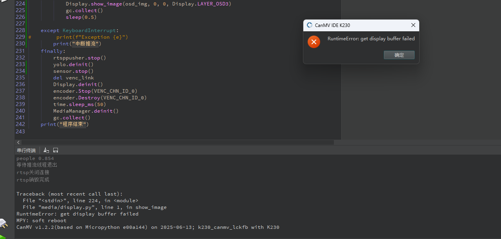Click the connect plug icon in the sidebar
This screenshot has height=239, width=501.
pyautogui.click(x=4, y=223)
